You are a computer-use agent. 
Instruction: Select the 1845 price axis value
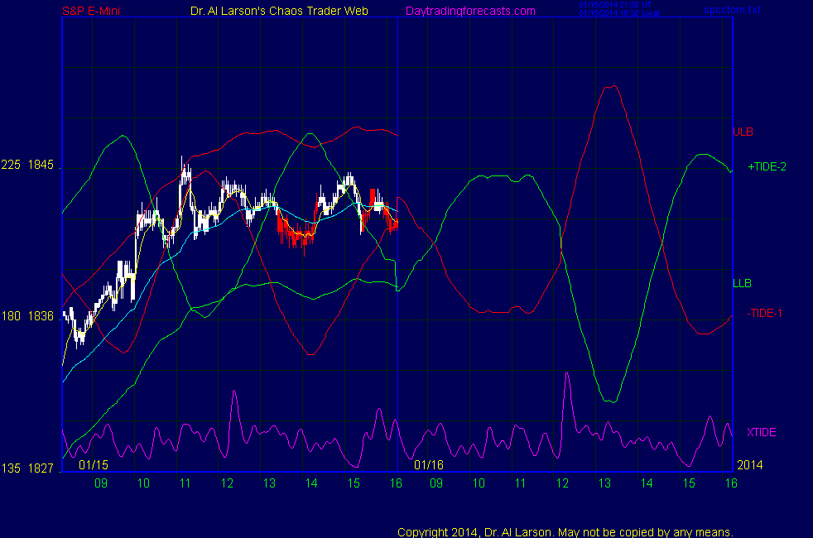click(x=41, y=165)
